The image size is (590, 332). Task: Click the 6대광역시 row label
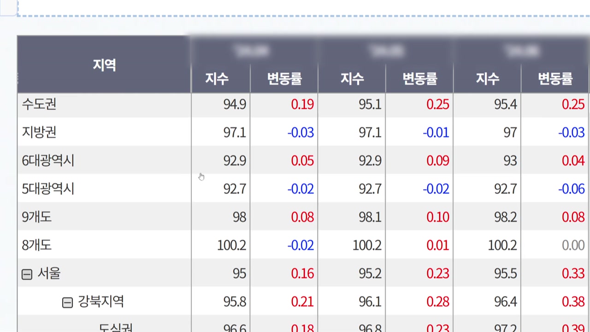[x=48, y=160]
